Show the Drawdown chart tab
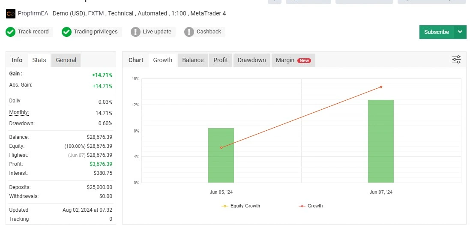This screenshot has width=470, height=225. (x=251, y=60)
